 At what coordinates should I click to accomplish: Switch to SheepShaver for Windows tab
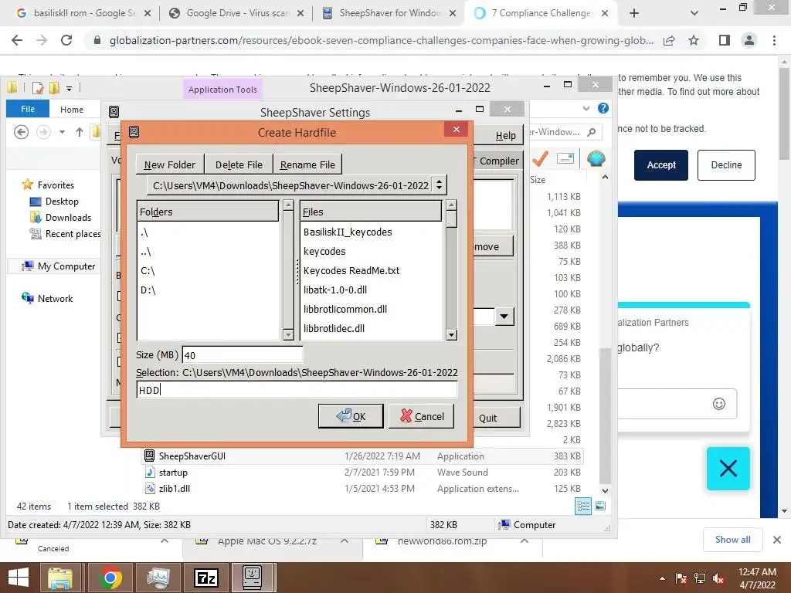[x=389, y=13]
